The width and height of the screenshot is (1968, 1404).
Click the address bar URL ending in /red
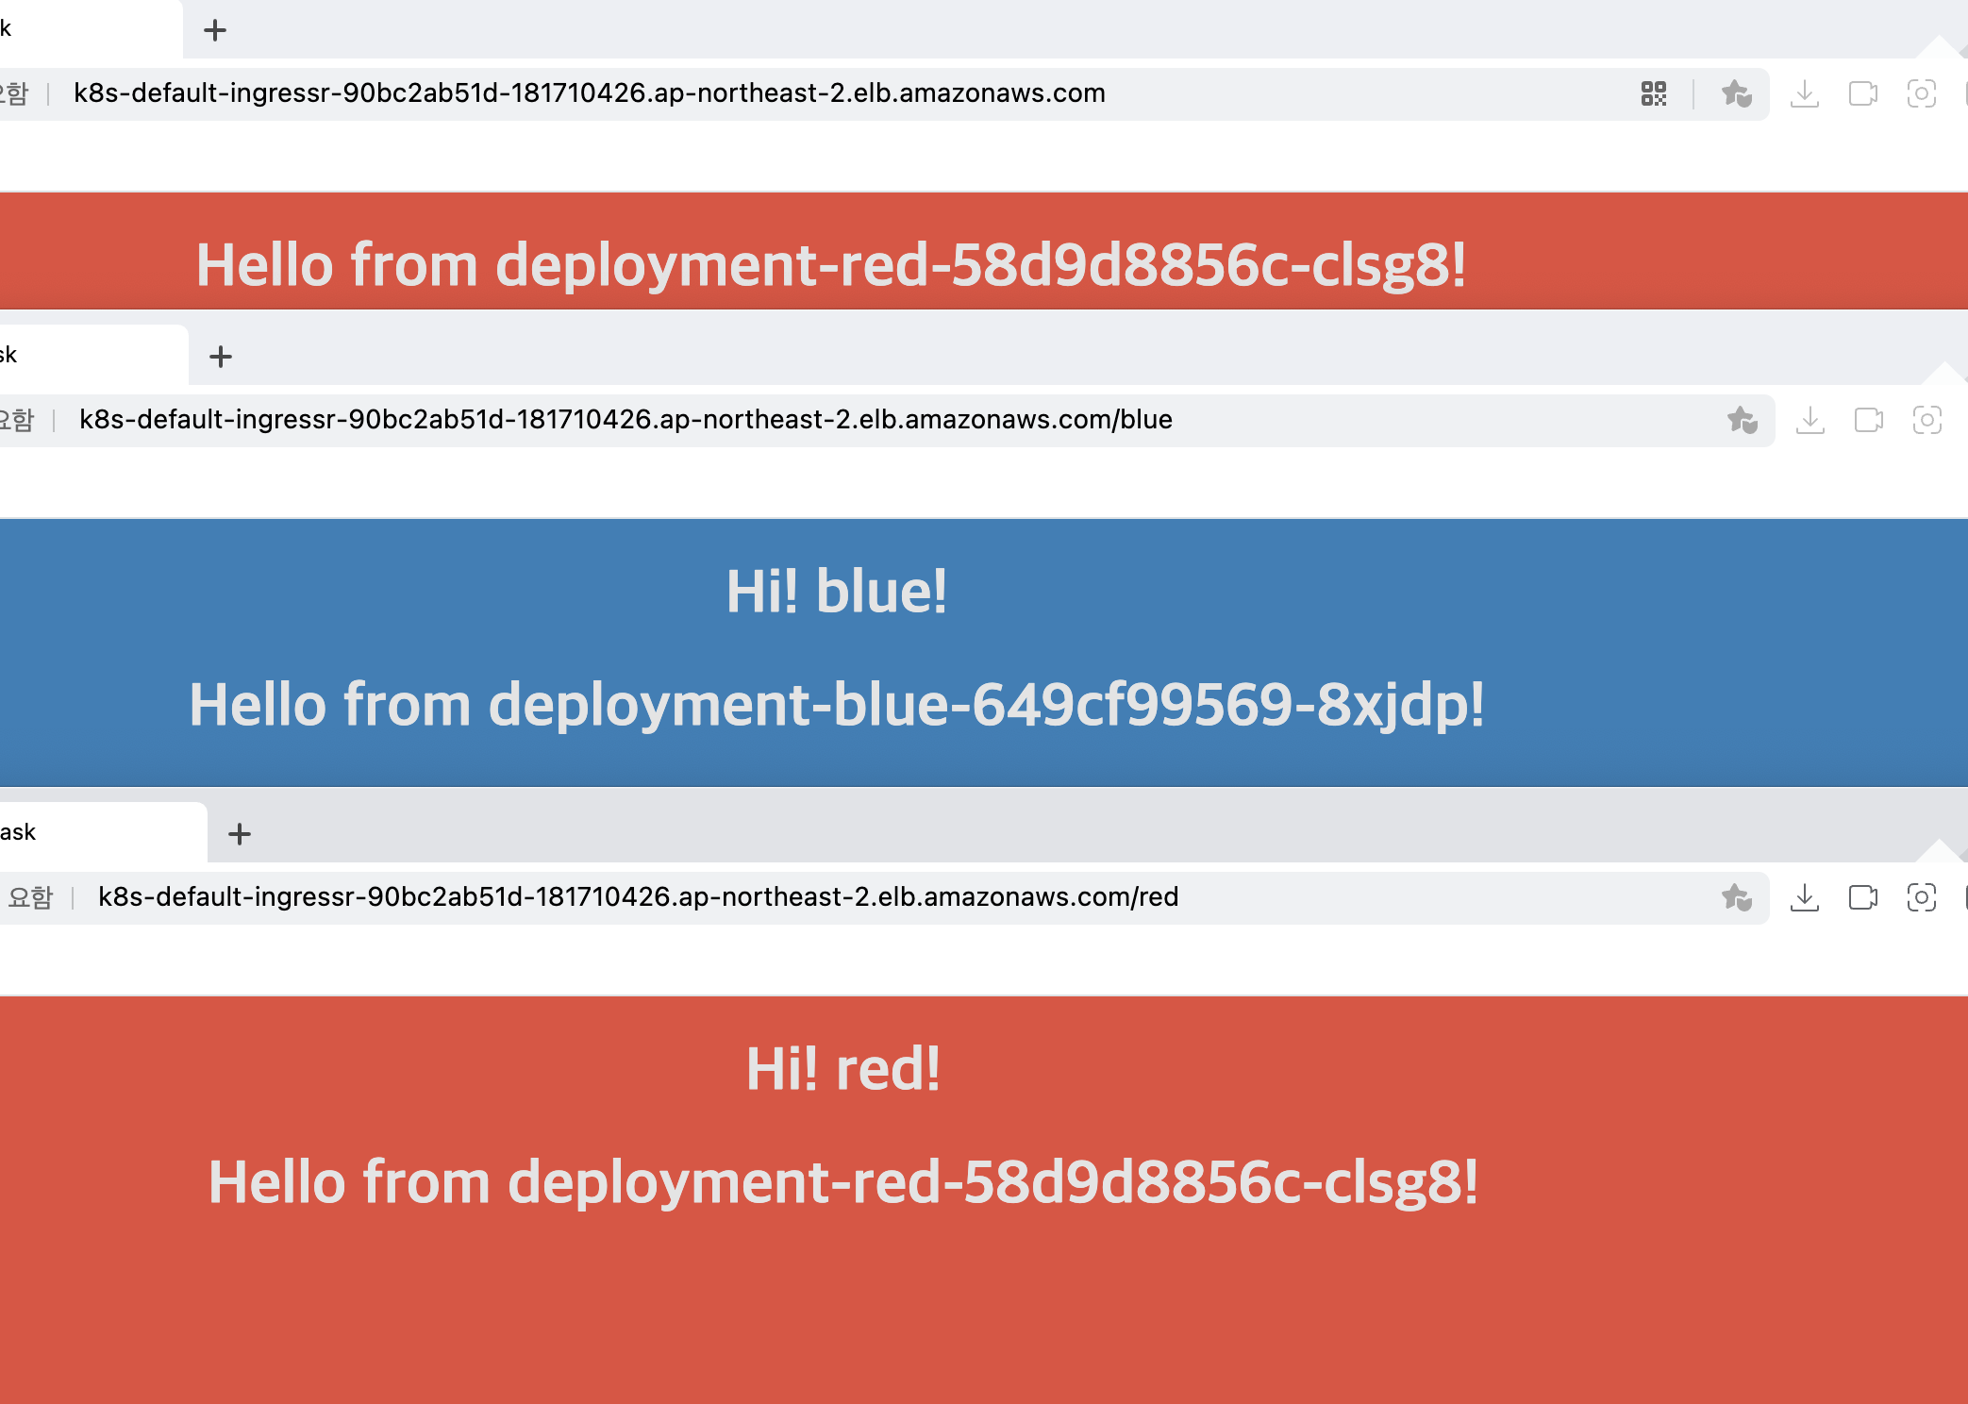click(x=638, y=897)
